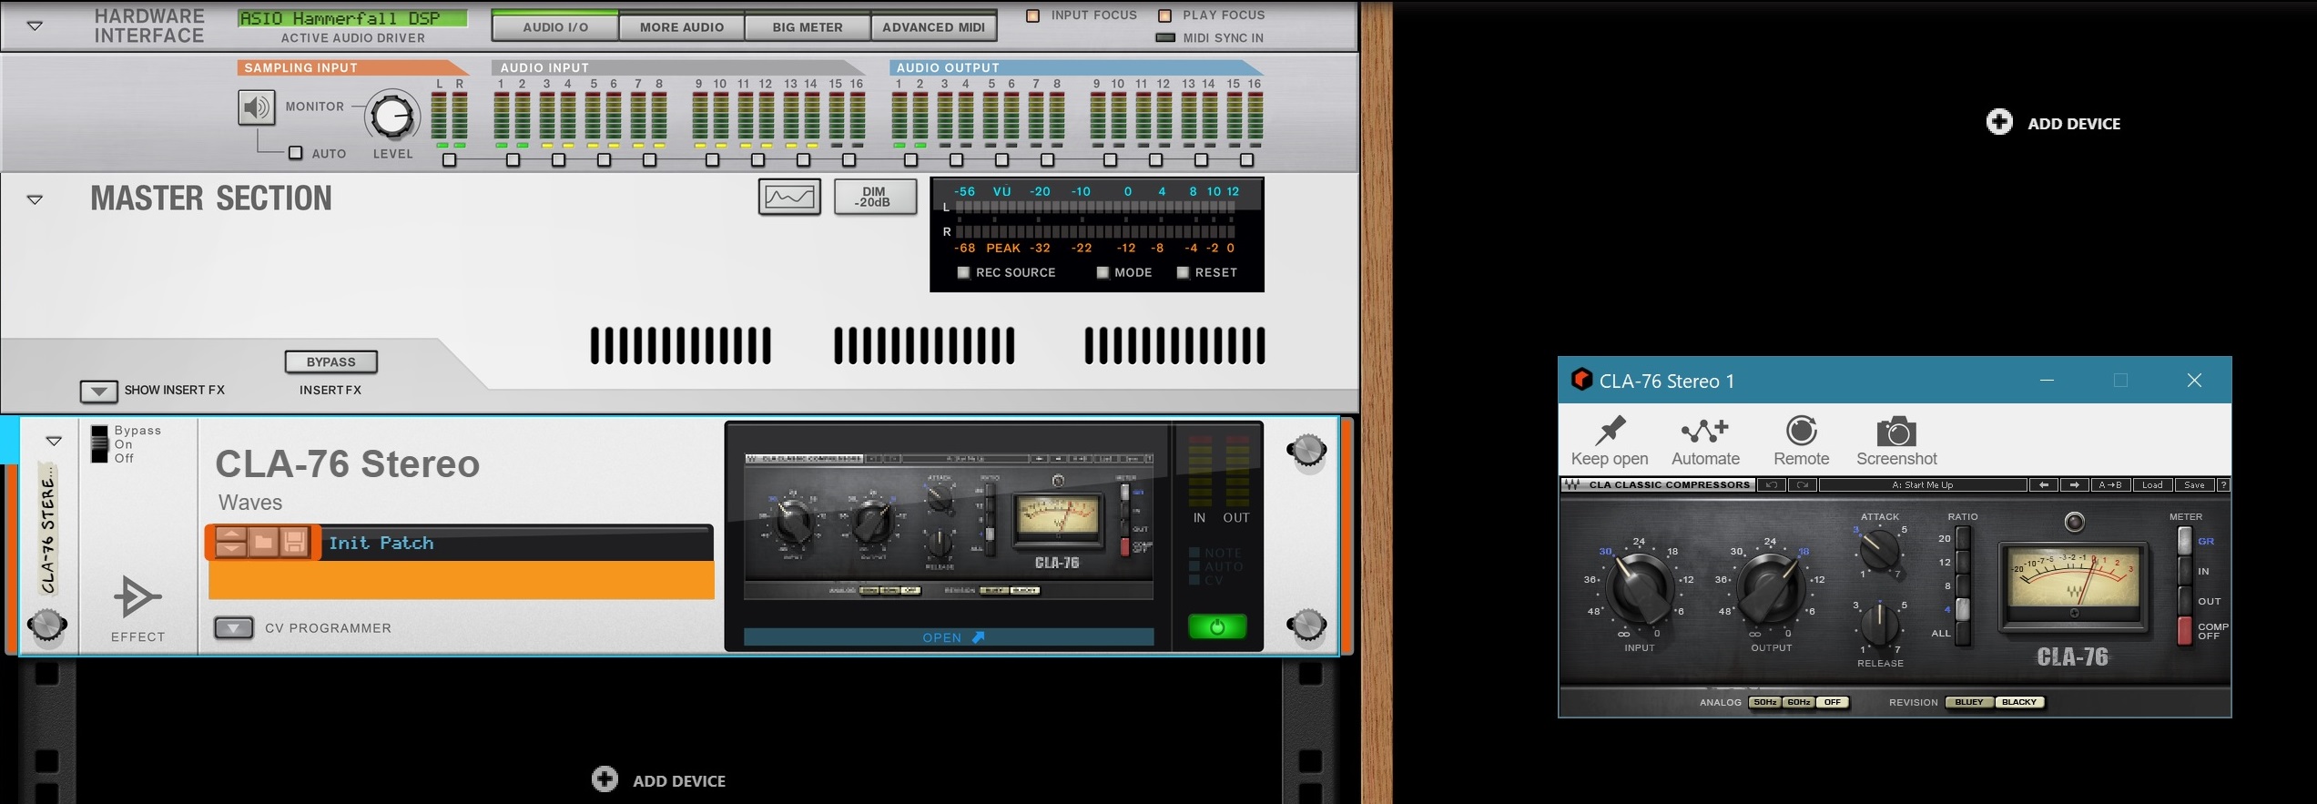Expand the CV Programmer arrow button

[233, 627]
